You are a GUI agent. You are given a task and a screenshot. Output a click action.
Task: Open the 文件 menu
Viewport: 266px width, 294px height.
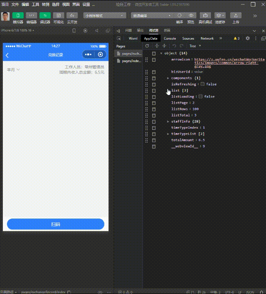[x=15, y=4]
